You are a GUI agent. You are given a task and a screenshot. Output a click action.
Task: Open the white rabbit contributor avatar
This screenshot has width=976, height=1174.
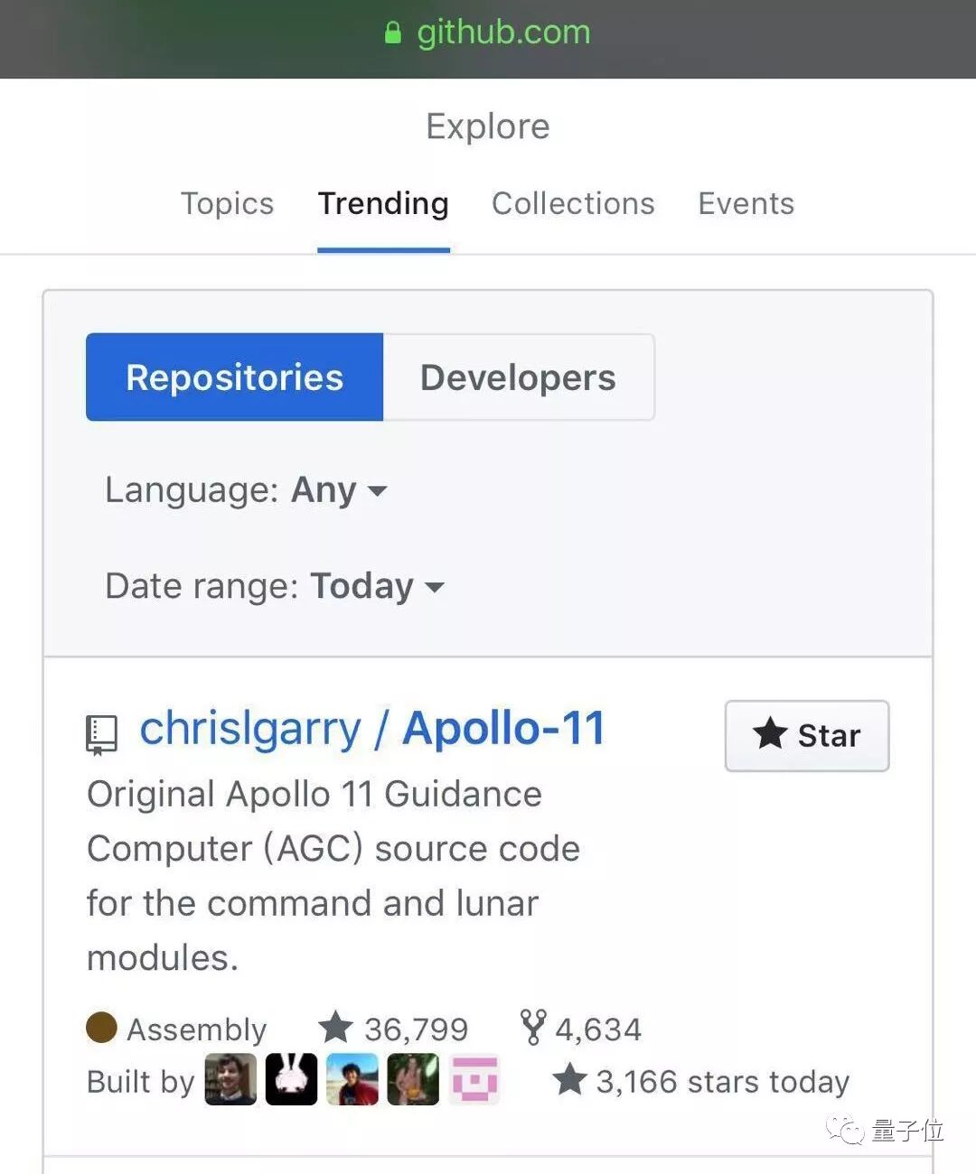291,1079
